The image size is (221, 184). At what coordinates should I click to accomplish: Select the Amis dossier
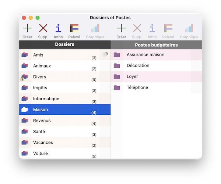pos(65,55)
